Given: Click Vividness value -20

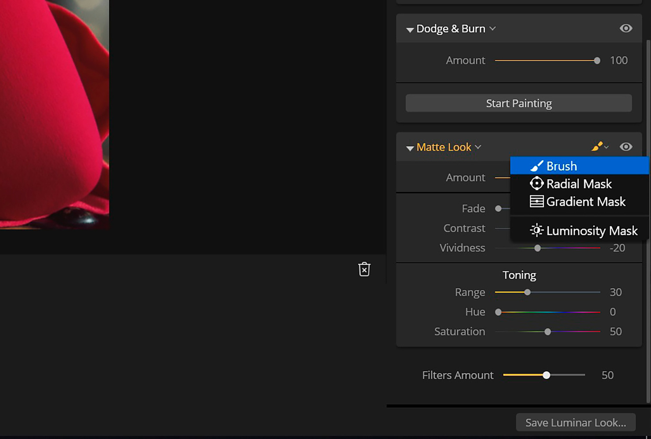Looking at the screenshot, I should [617, 248].
